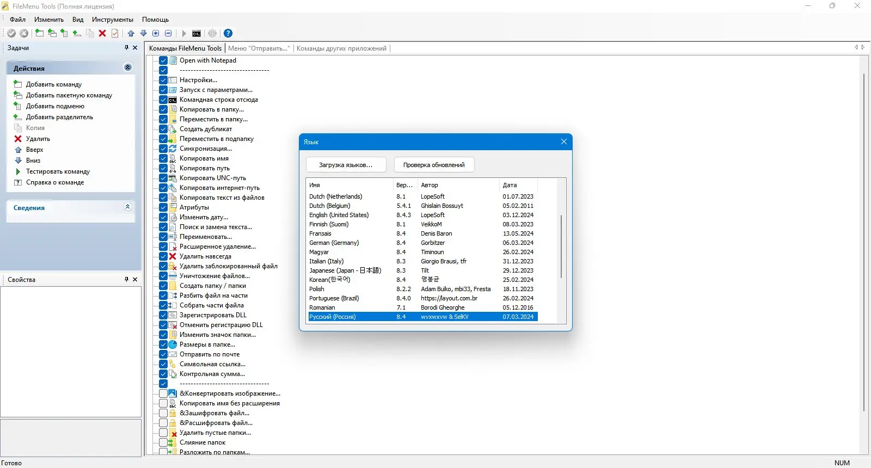This screenshot has width=871, height=468.
Task: Click the Add batch command toolbar icon
Action: click(52, 33)
